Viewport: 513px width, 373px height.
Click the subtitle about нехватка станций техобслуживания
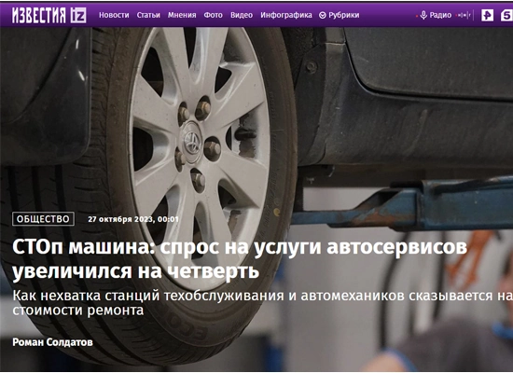click(x=262, y=303)
